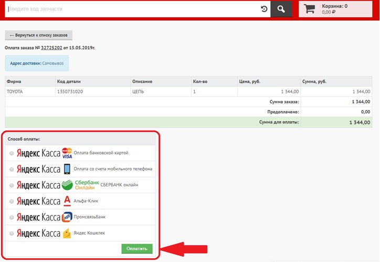Screen dimensions: 380x262
Task: Click the TOYOTA firm cell
Action: (30, 91)
